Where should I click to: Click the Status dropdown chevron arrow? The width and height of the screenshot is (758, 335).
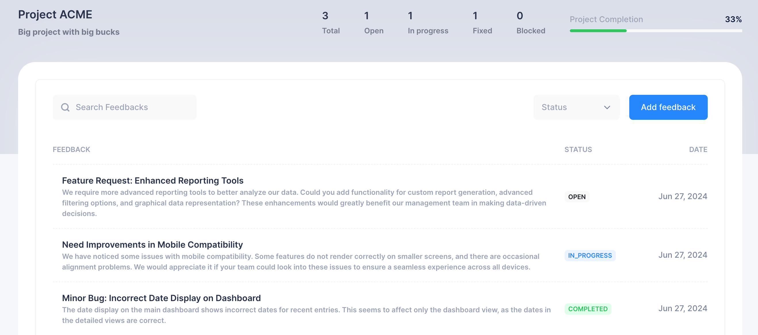[607, 107]
